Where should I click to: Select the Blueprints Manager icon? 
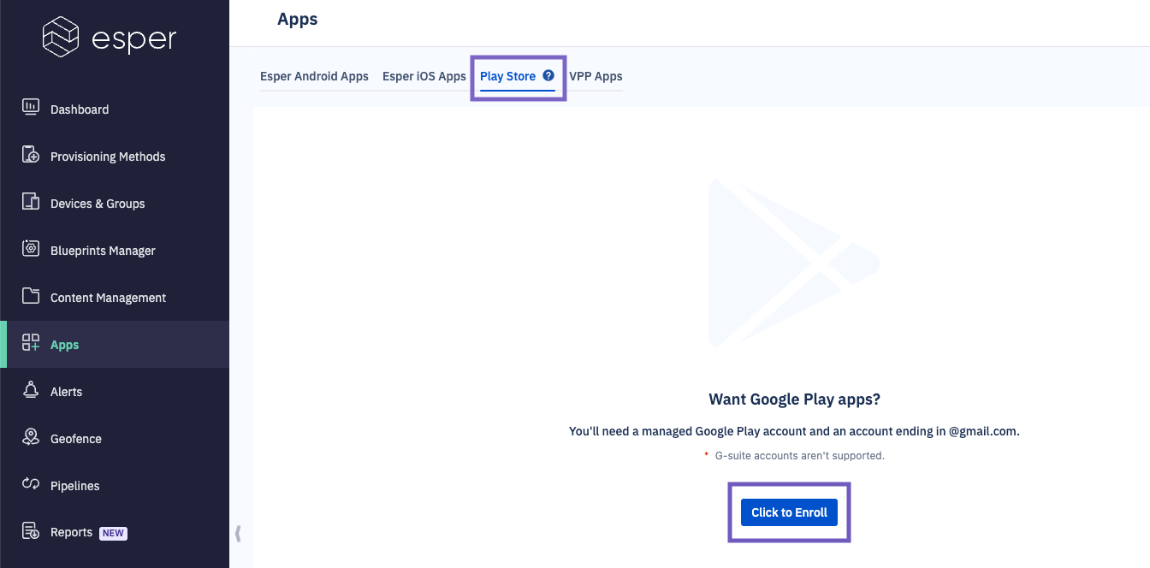30,250
